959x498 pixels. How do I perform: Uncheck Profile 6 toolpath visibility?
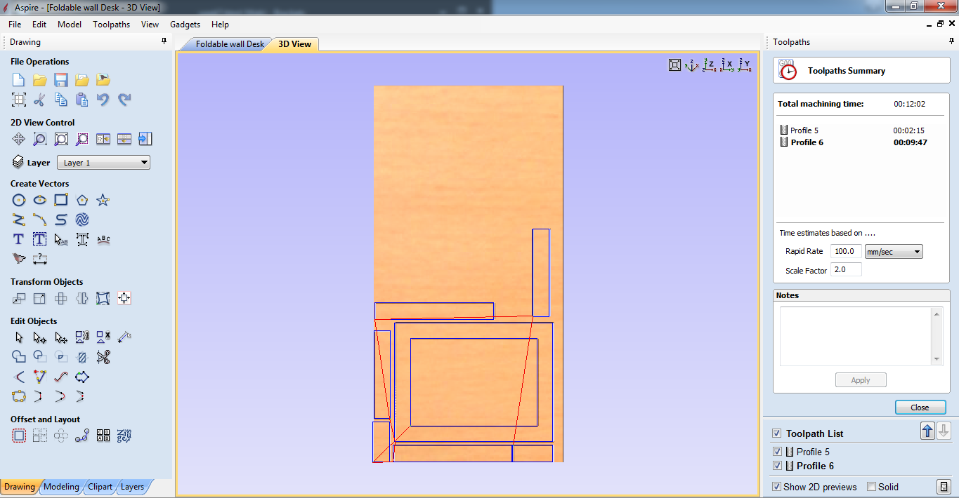click(777, 466)
